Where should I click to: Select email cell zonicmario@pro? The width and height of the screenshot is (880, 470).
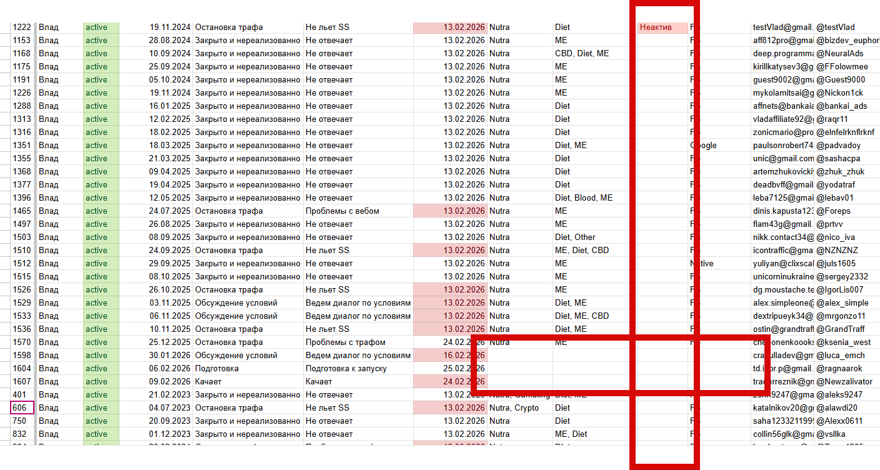pos(782,132)
